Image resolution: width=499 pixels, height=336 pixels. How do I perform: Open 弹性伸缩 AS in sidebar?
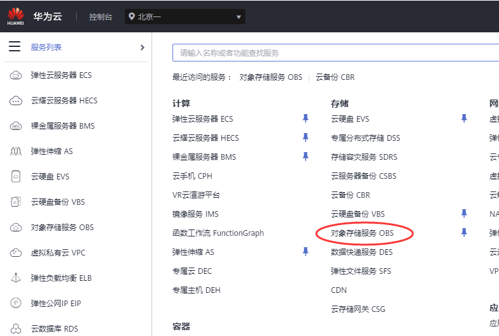(51, 151)
